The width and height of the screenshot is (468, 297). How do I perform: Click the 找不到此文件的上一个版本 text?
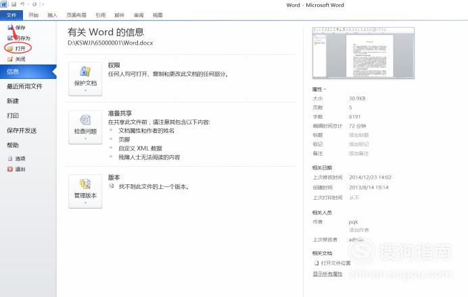tap(154, 187)
